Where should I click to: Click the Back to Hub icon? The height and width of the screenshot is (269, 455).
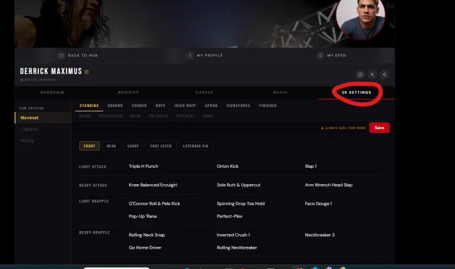click(x=62, y=55)
